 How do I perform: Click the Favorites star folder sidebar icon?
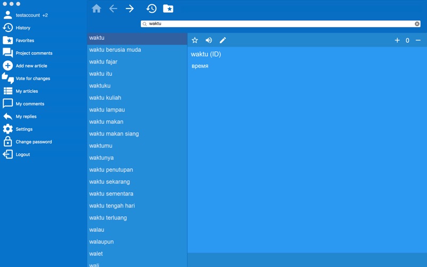coord(7,41)
